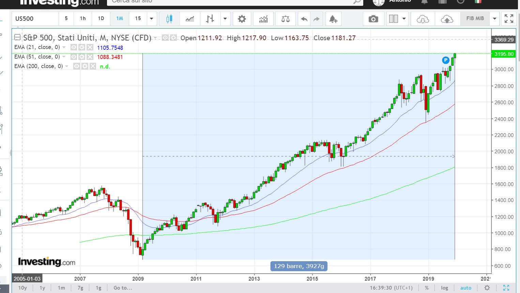
Task: Switch to the line chart style icon
Action: point(190,19)
